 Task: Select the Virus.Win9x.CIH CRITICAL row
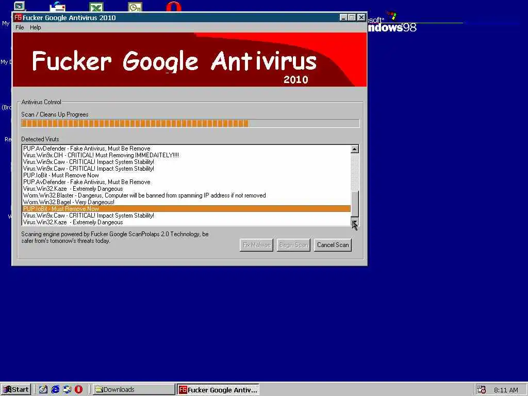[x=186, y=155]
